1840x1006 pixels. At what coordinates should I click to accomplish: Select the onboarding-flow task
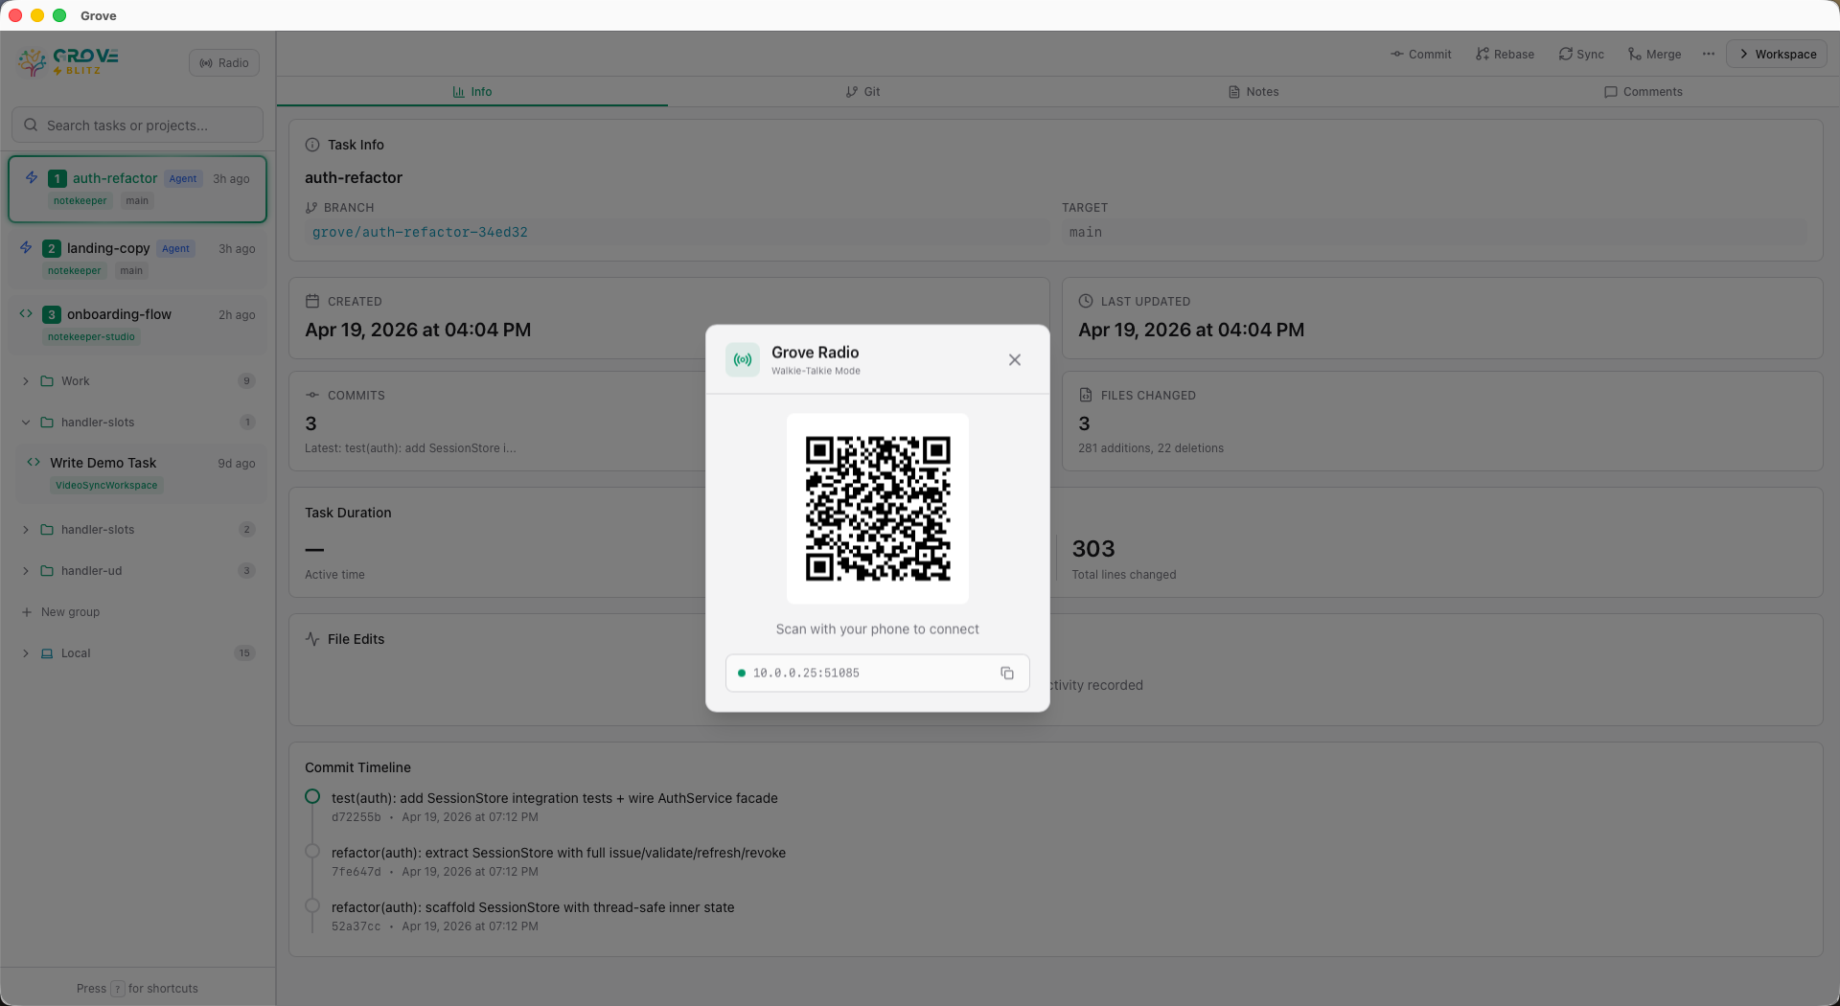(137, 325)
